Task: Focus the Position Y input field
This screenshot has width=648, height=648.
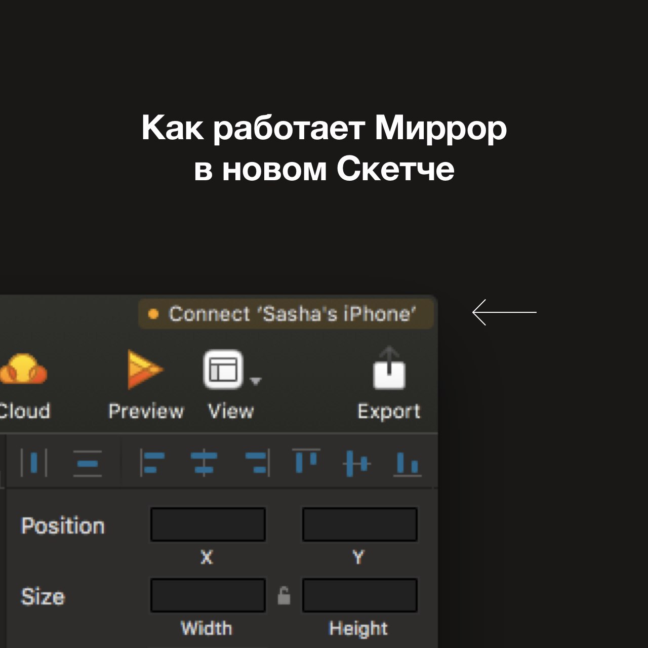Action: point(360,524)
